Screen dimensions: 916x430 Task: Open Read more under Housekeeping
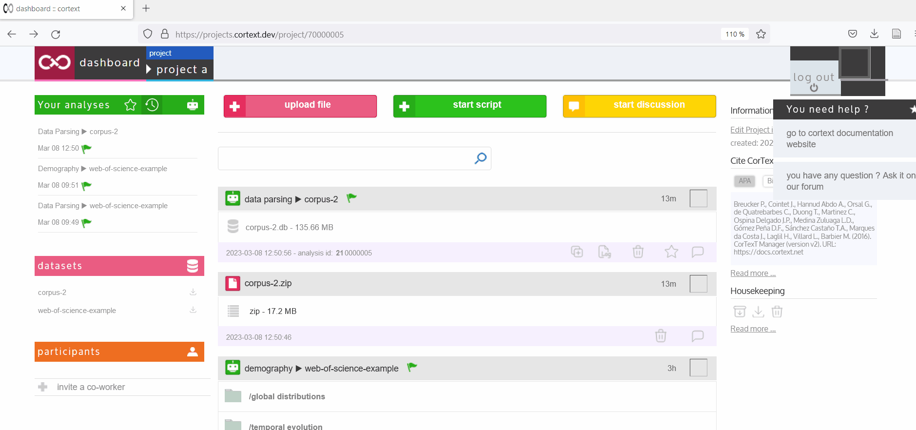point(753,329)
